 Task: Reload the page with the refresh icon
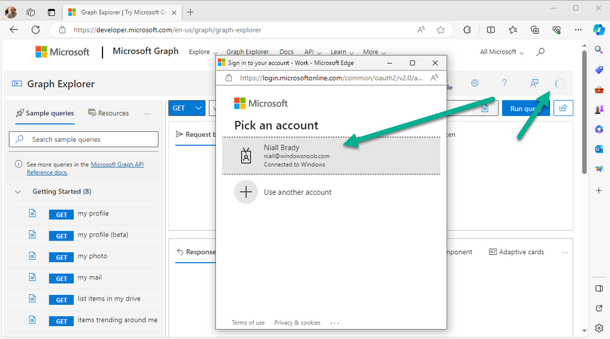pyautogui.click(x=35, y=29)
